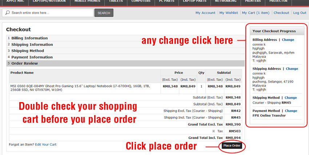Click the Log Out link

[x=300, y=13]
